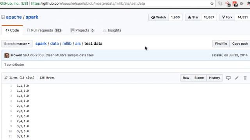
Task: Click code line 3,1,1.0
Action: click(23, 126)
